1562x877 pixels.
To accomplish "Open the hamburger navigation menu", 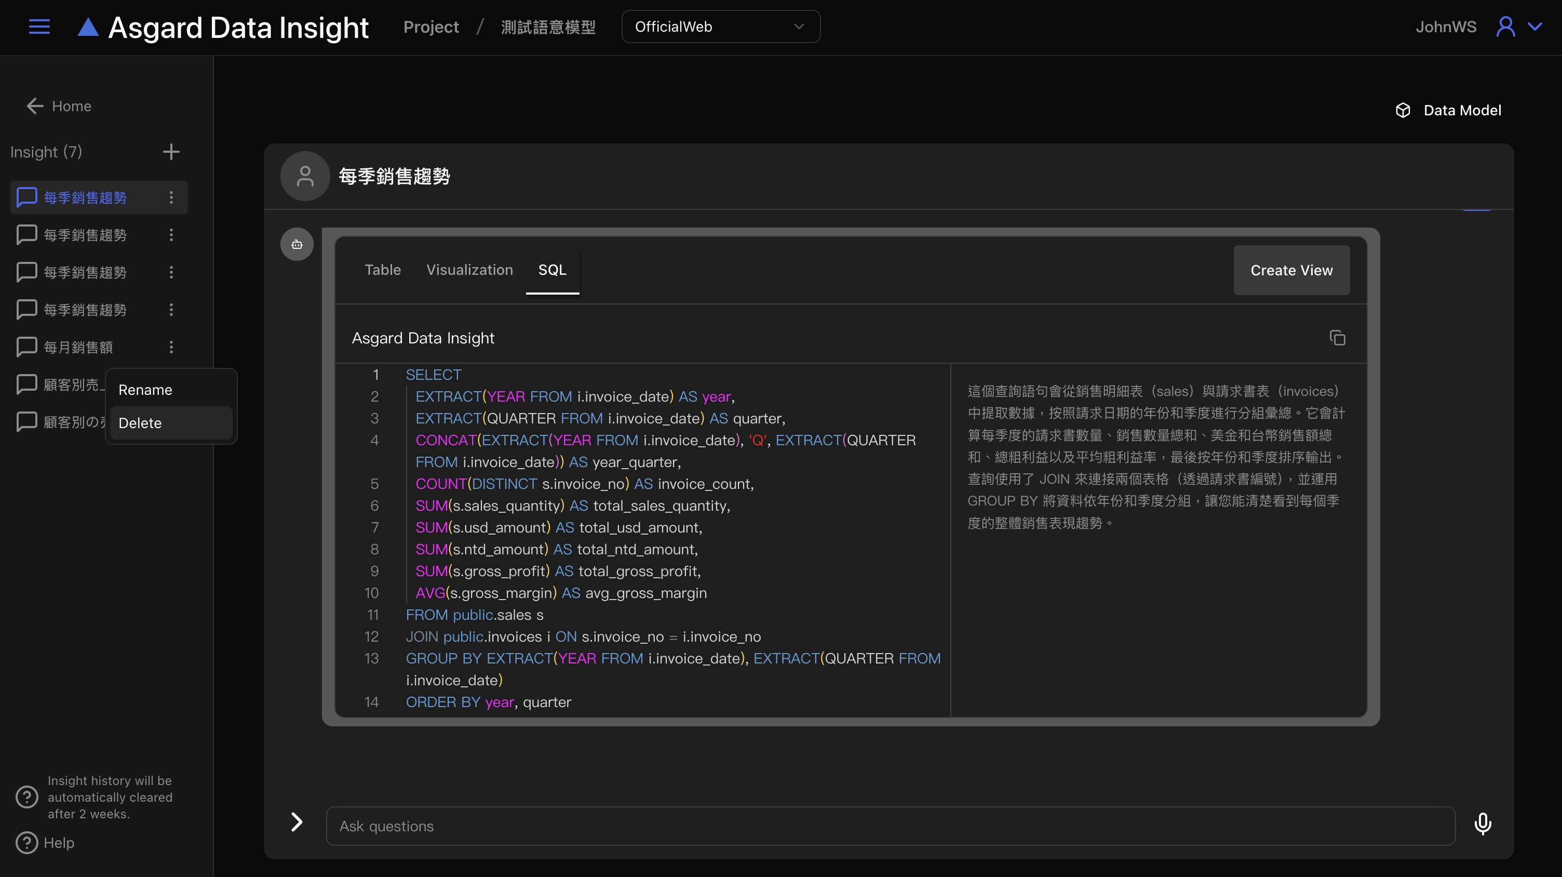I will 39,26.
